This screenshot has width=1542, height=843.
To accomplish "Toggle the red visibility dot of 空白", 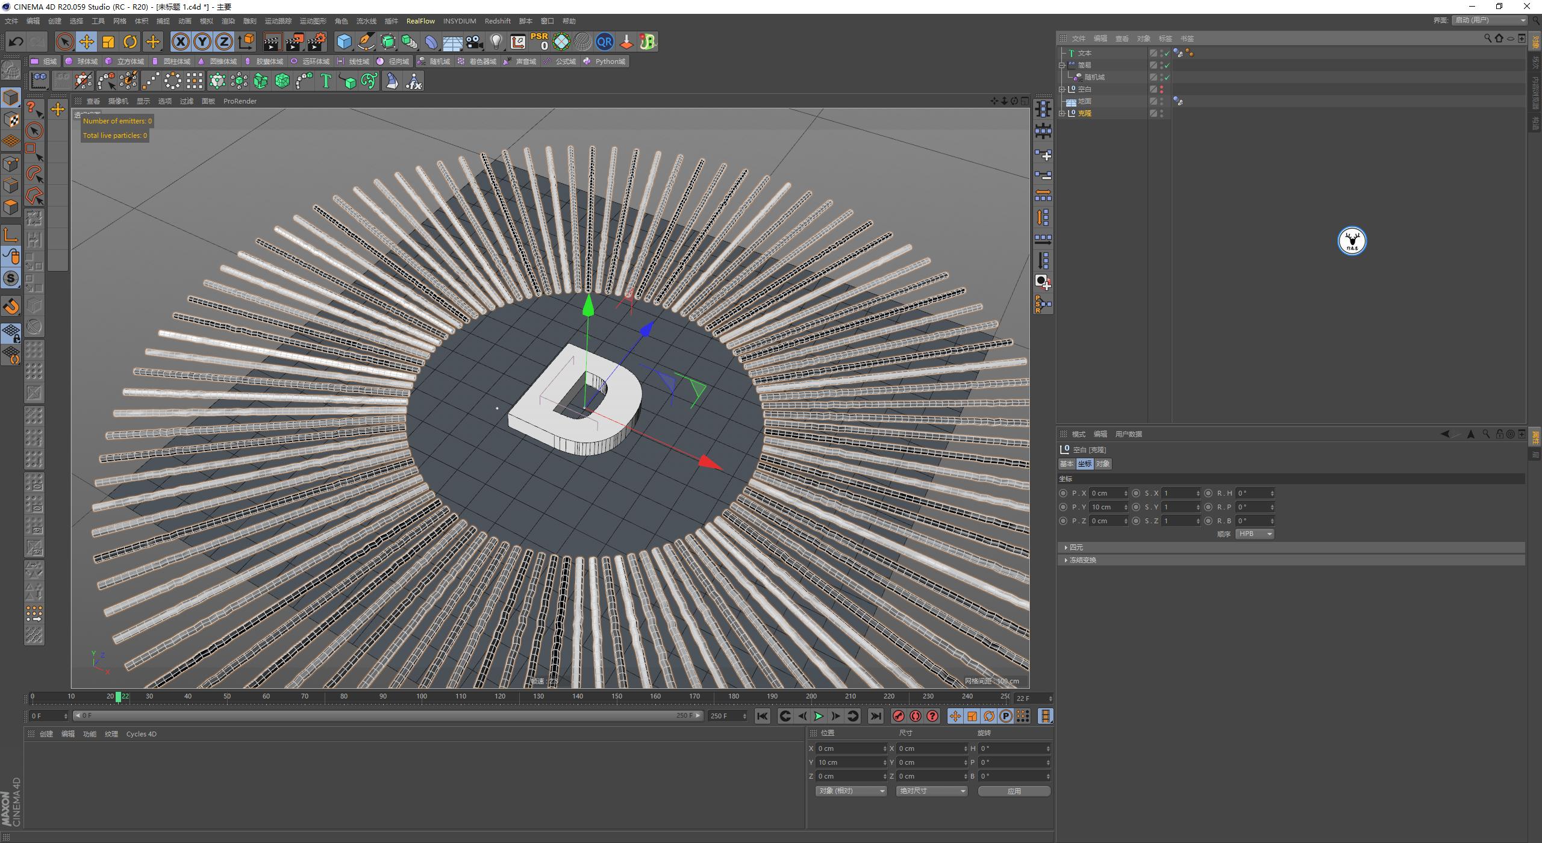I will click(1163, 89).
